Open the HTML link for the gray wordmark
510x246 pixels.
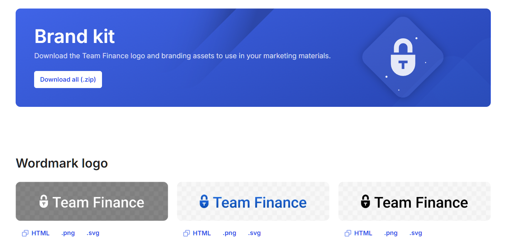(40, 233)
